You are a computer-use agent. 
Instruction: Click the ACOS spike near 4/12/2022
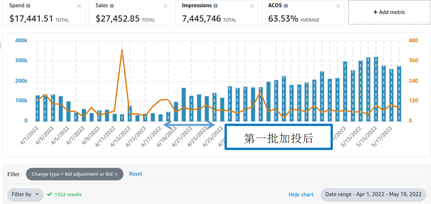click(122, 50)
